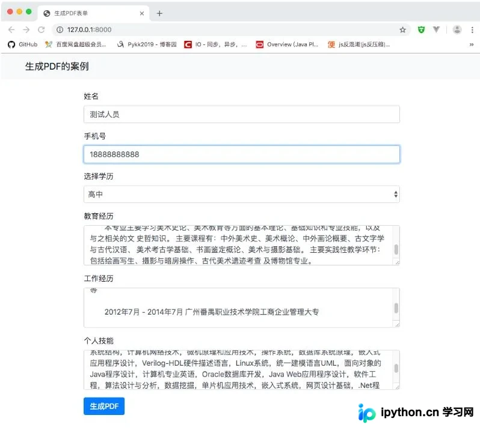Image resolution: width=480 pixels, height=430 pixels.
Task: Select the 生成PDF表单 browser tab
Action: click(94, 13)
